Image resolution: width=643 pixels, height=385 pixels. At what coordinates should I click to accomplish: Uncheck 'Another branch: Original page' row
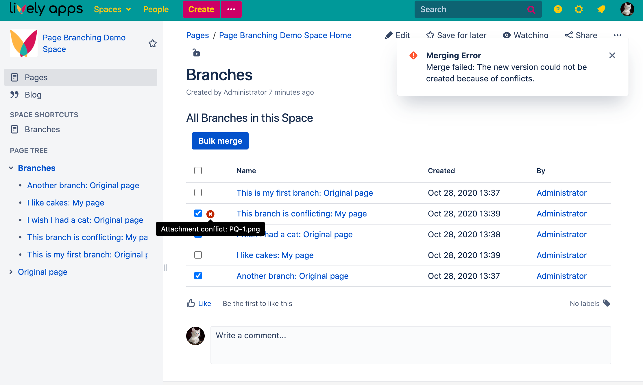coord(198,276)
